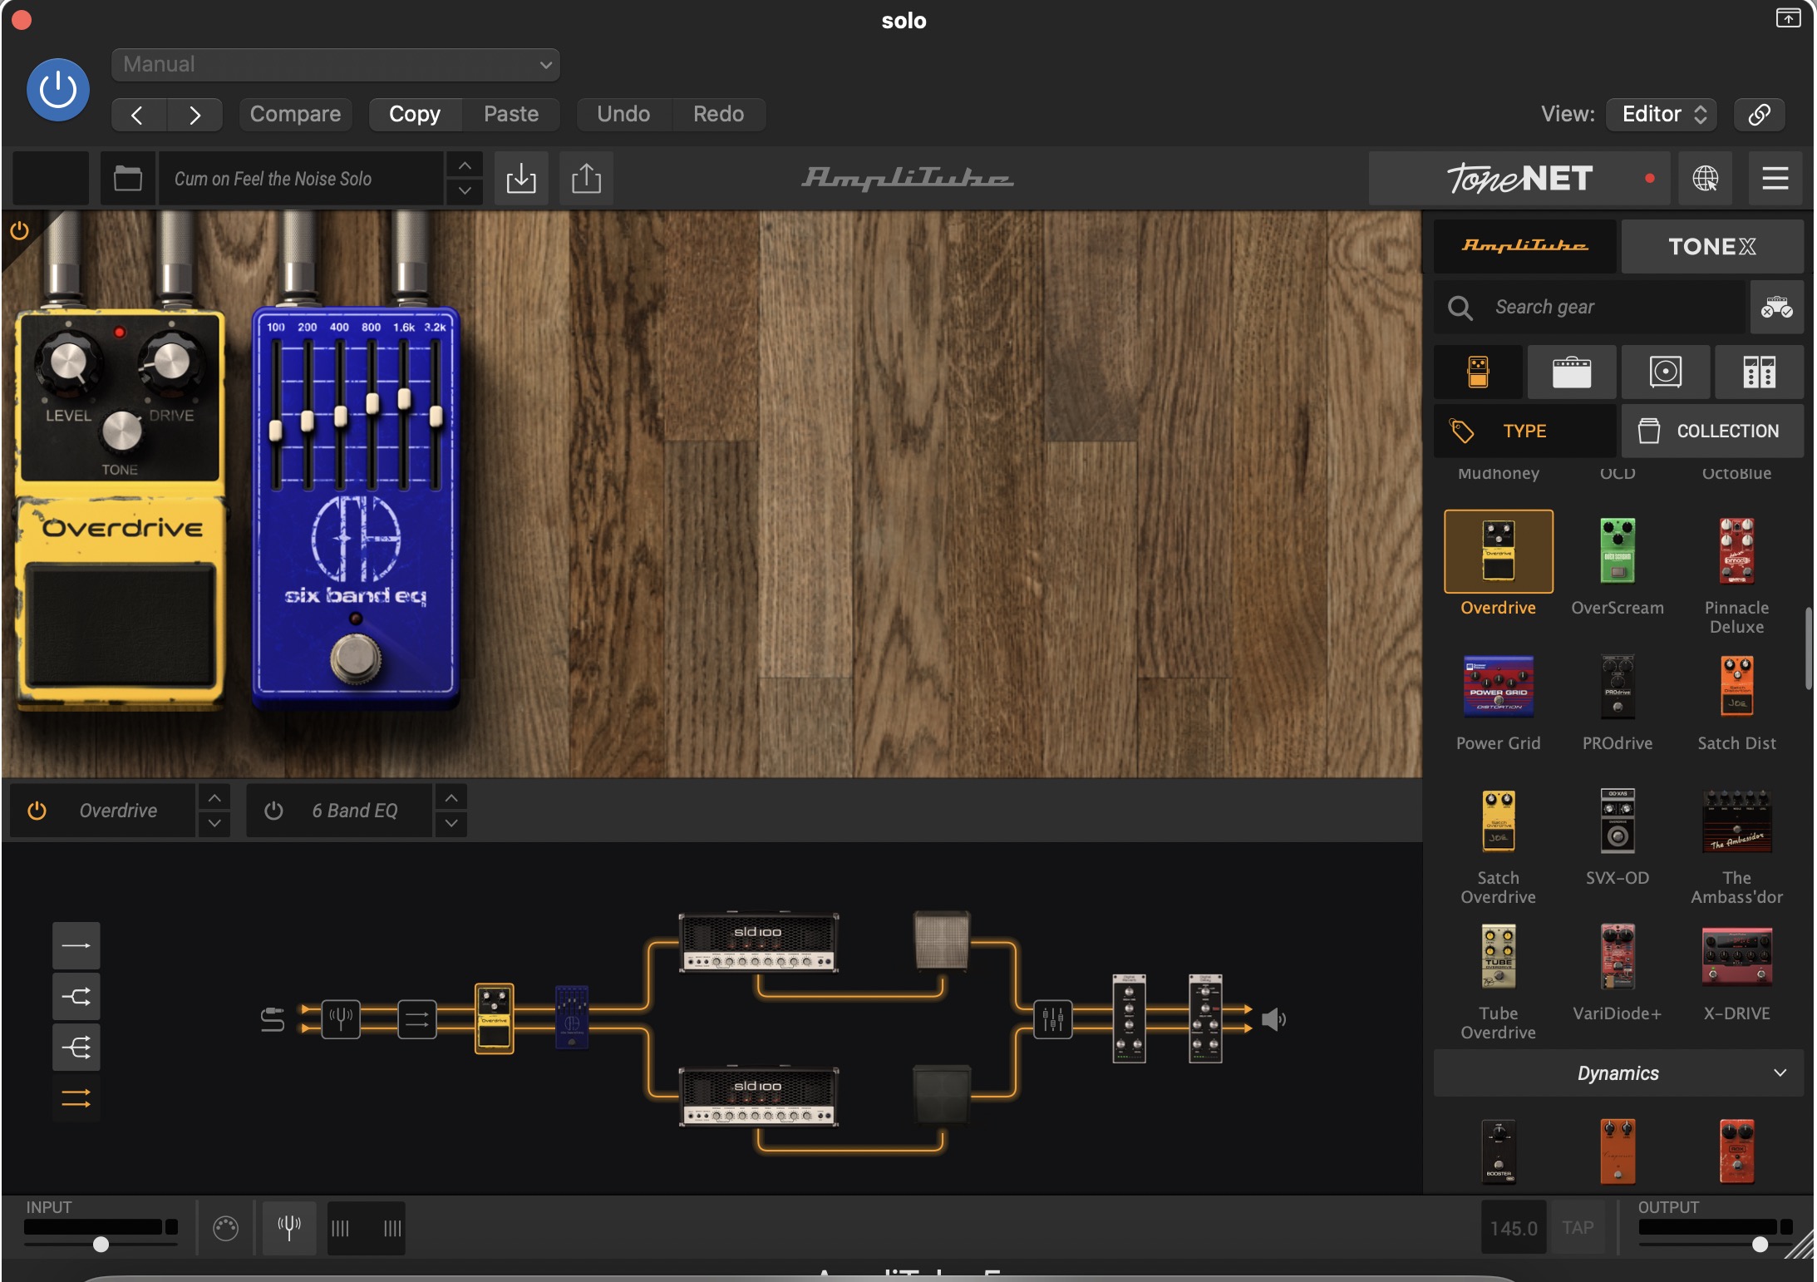Toggle the main plugin power button
Image resolution: width=1817 pixels, height=1282 pixels.
(58, 90)
